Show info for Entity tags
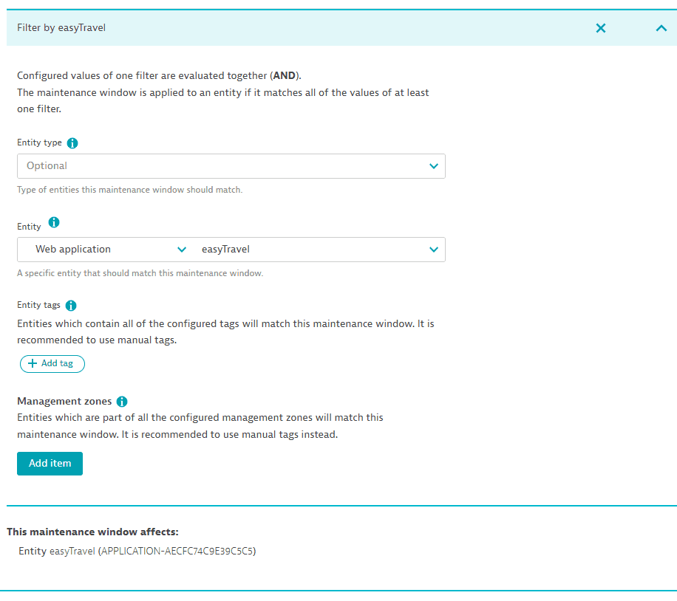The width and height of the screenshot is (677, 601). (x=71, y=306)
